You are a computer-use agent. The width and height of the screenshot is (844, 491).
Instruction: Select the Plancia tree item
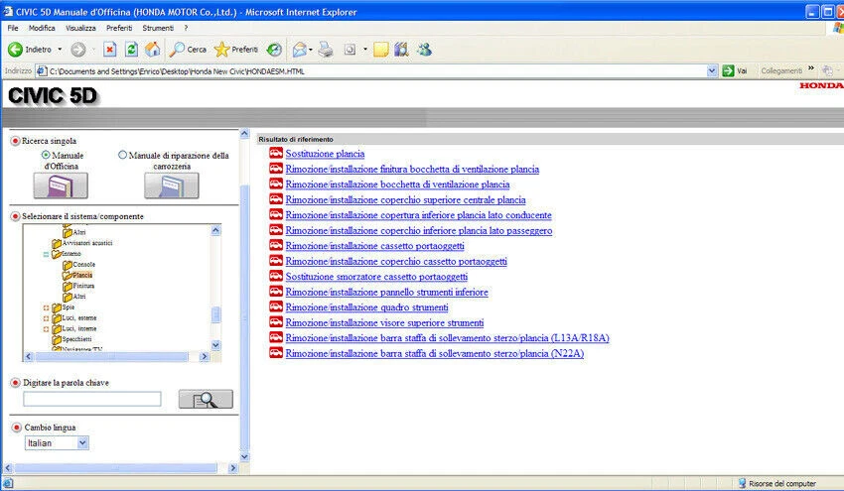(x=82, y=275)
